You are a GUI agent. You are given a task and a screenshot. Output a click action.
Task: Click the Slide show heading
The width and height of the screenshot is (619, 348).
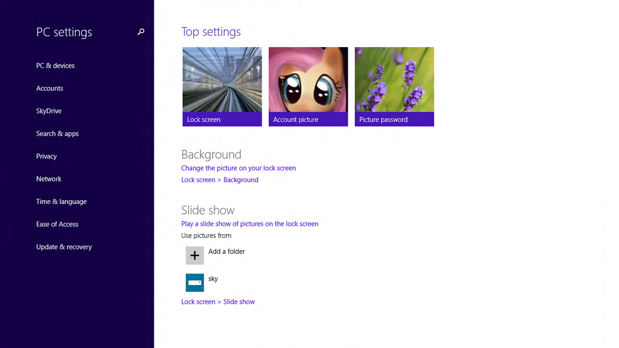tap(208, 210)
